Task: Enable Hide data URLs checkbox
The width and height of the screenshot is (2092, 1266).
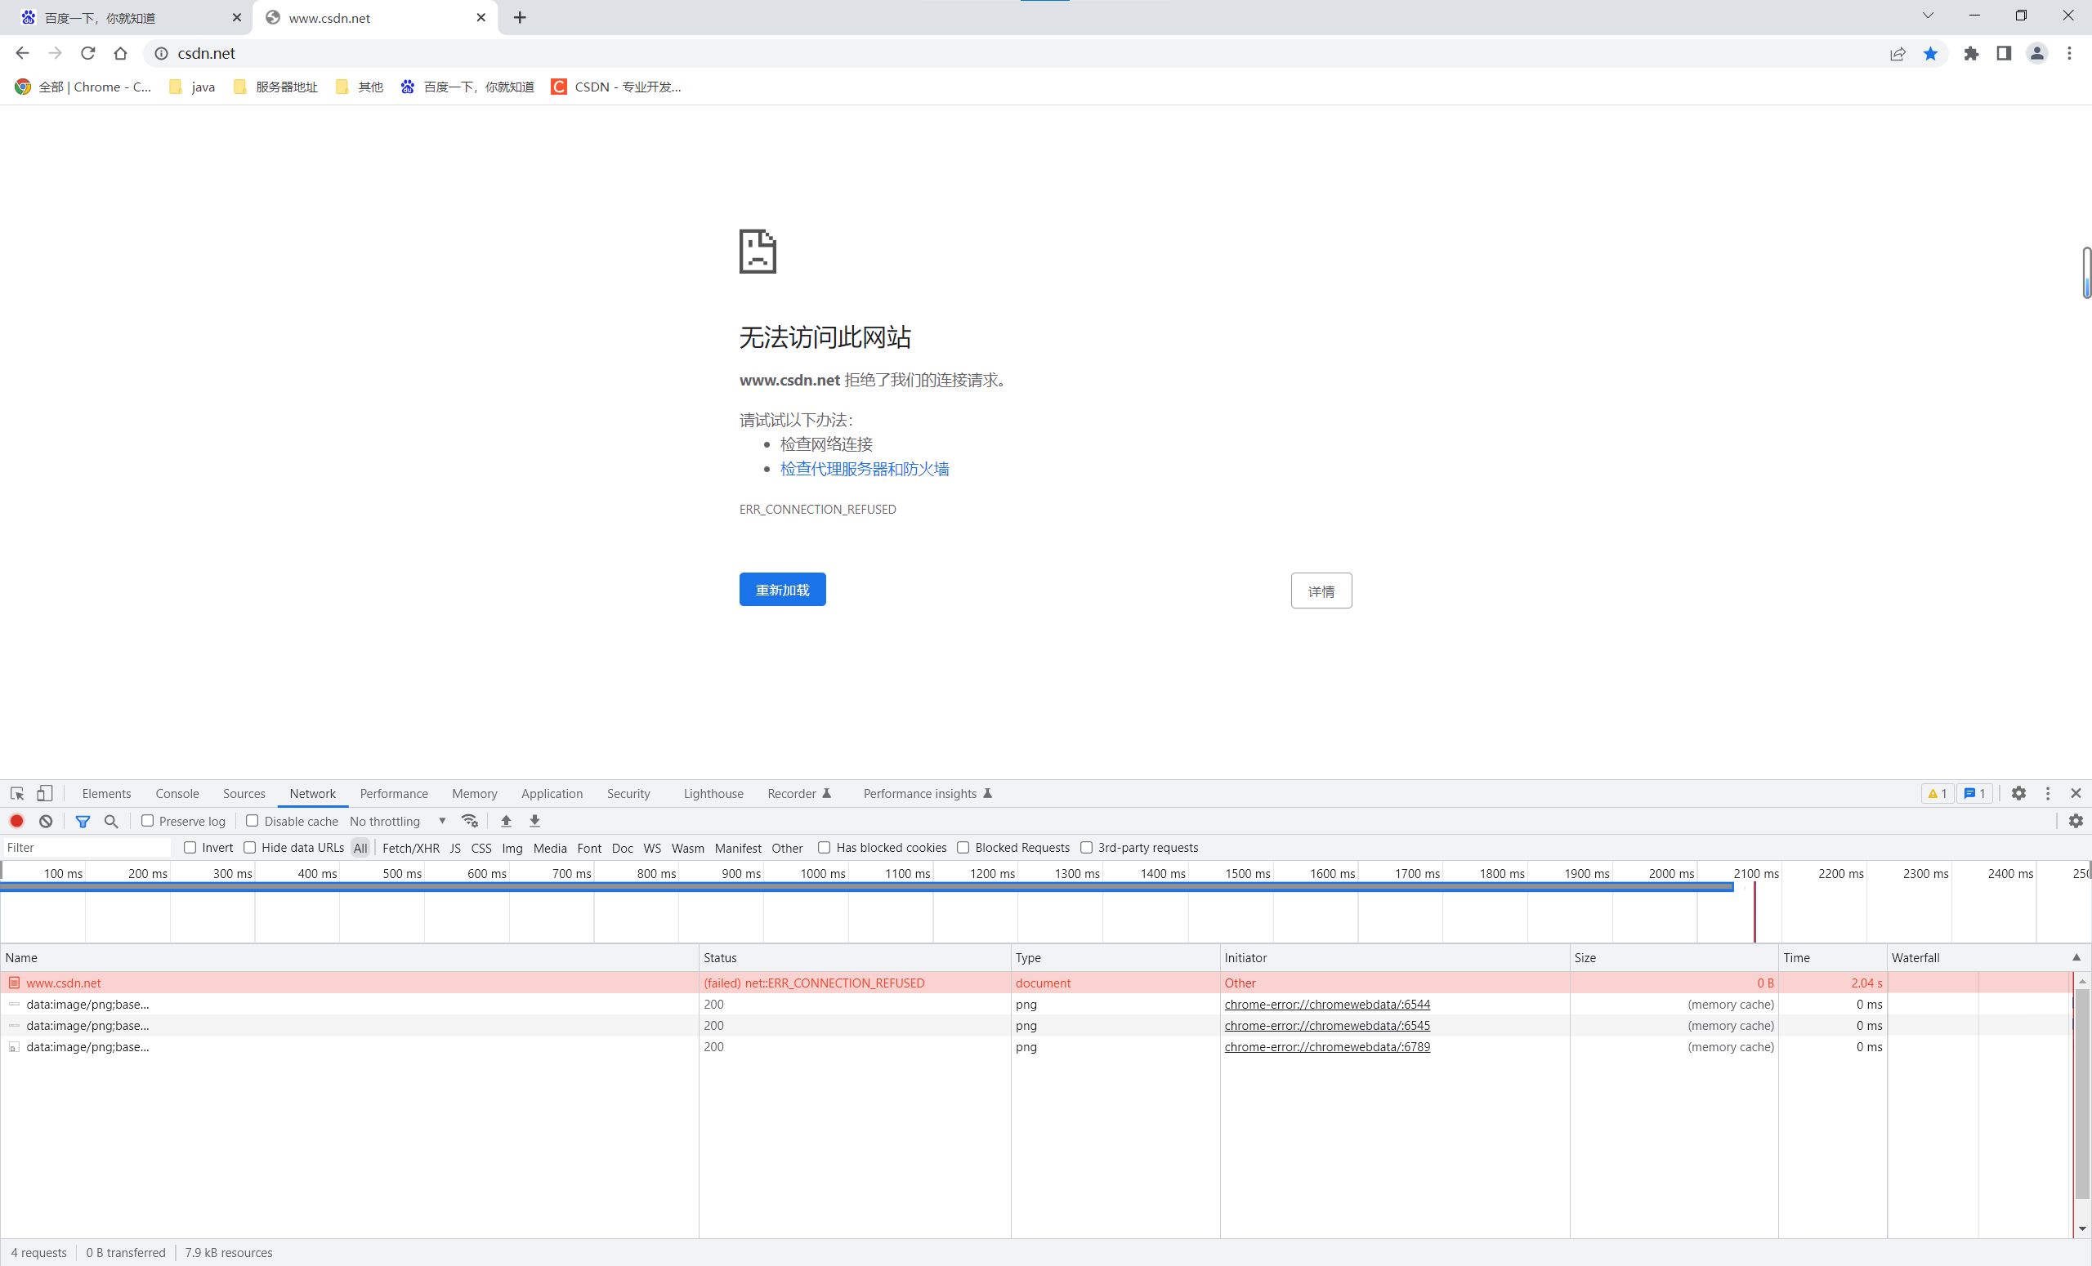Action: [x=249, y=847]
